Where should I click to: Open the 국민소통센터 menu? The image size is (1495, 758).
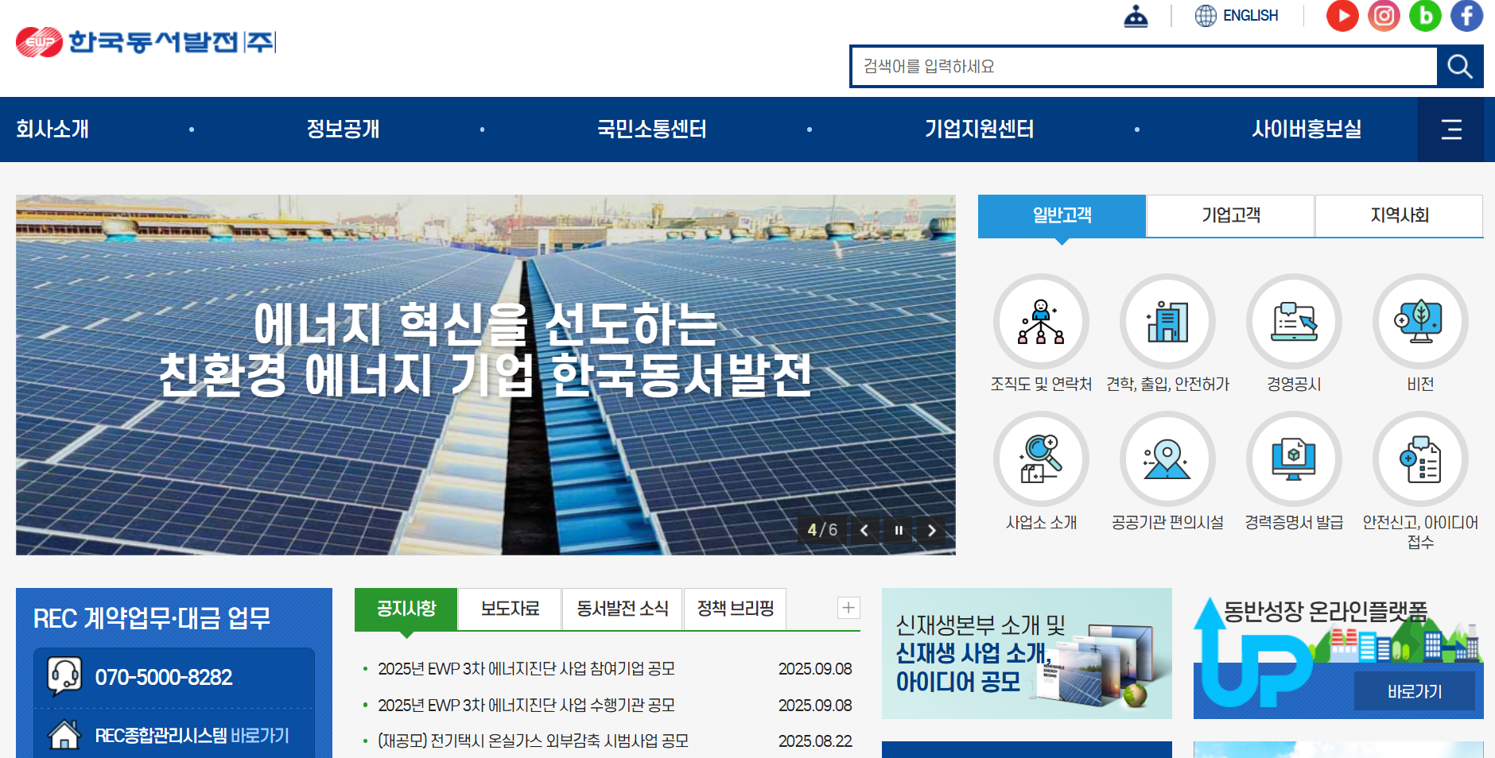[x=652, y=129]
